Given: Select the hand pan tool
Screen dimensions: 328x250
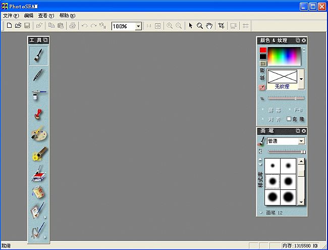Looking at the screenshot, I should click(209, 26).
